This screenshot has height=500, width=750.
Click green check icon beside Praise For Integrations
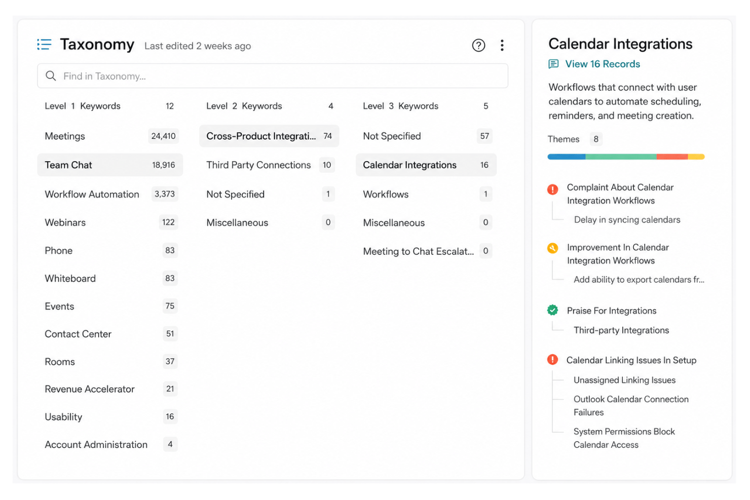552,310
